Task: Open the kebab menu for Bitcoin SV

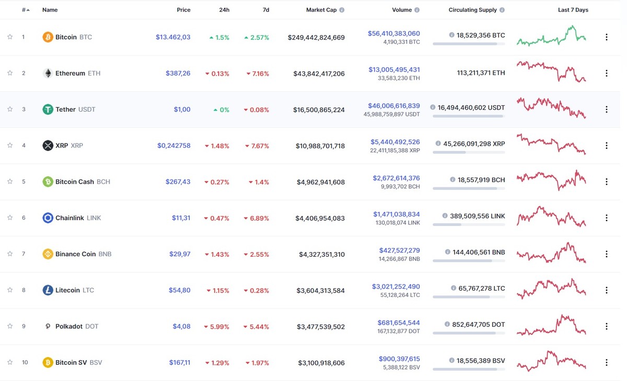Action: [x=606, y=362]
